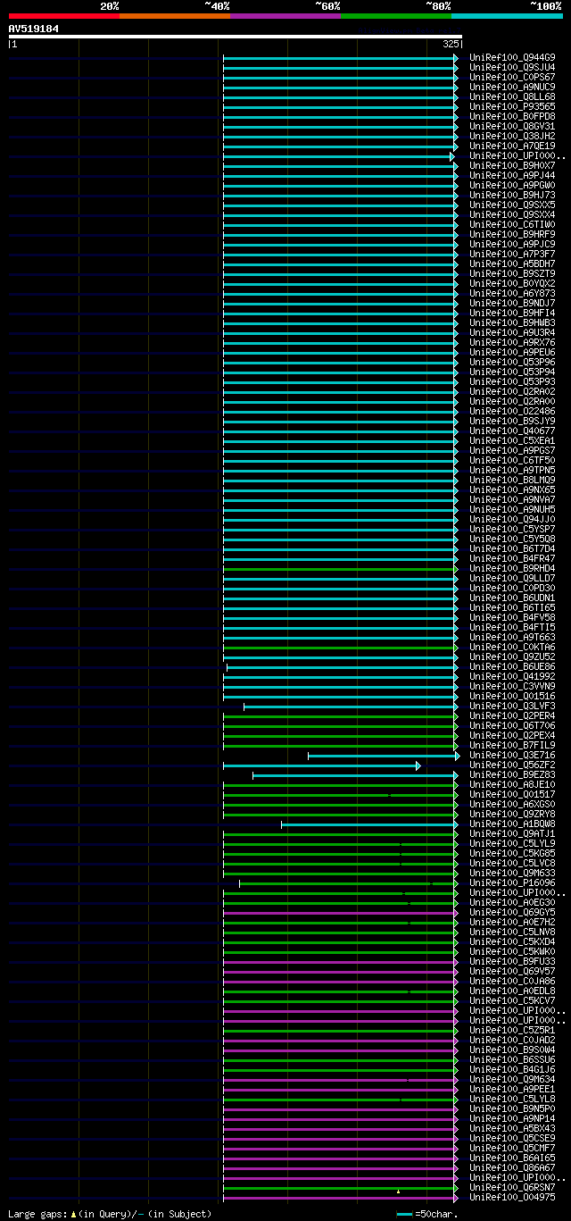
Task: Select the UniRef100_B7FIL9 label
Action: pyautogui.click(x=512, y=745)
